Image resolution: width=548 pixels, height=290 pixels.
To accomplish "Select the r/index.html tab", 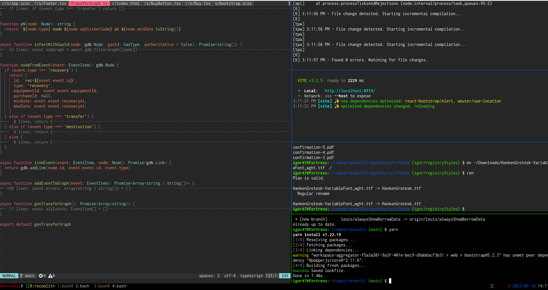I will point(126,3).
